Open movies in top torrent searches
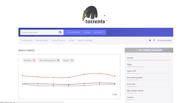 coord(130,58)
